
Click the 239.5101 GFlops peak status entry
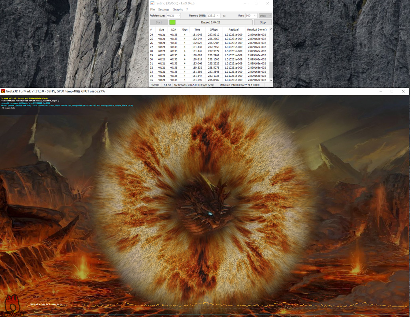point(201,85)
